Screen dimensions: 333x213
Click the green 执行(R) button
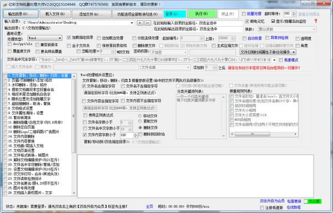[x=202, y=14]
